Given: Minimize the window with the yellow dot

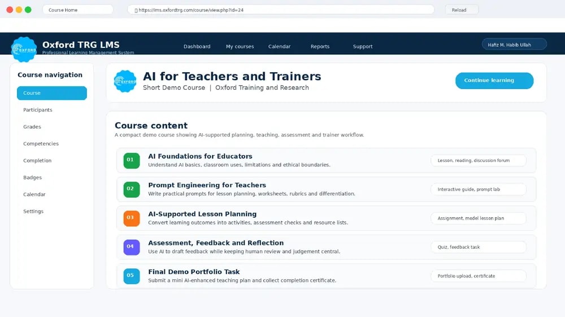Looking at the screenshot, I should point(19,10).
